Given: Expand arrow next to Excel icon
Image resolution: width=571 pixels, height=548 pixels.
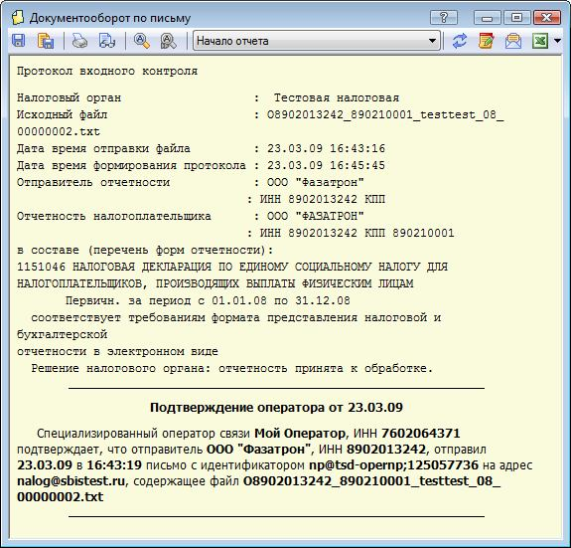Looking at the screenshot, I should pyautogui.click(x=557, y=41).
